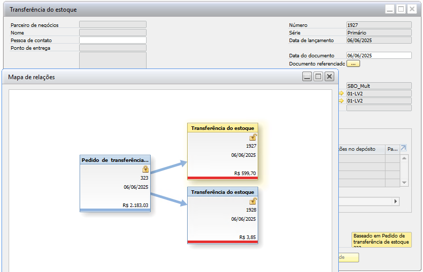423x272 pixels.
Task: Click the table's vertical scrollbar up arrow
Action: point(404,158)
